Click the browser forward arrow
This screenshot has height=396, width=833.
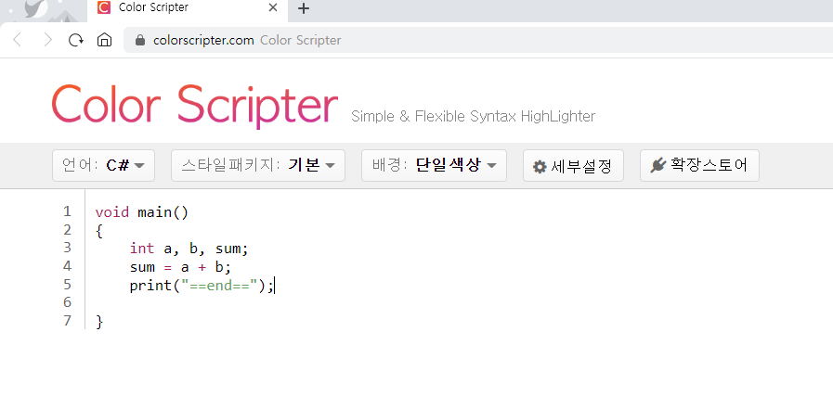(47, 40)
